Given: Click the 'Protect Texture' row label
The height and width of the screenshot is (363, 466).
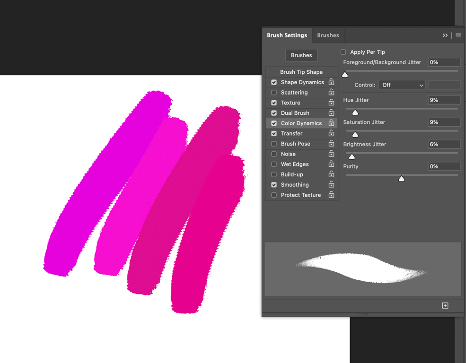Looking at the screenshot, I should [x=301, y=195].
